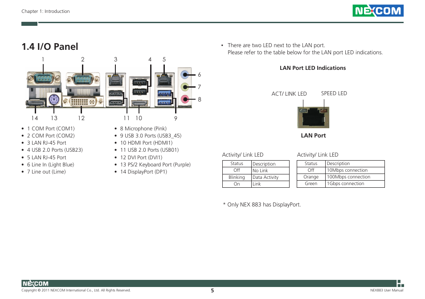Click the '14 DisplayPort (DP1)' list item
The width and height of the screenshot is (425, 299).
143,172
